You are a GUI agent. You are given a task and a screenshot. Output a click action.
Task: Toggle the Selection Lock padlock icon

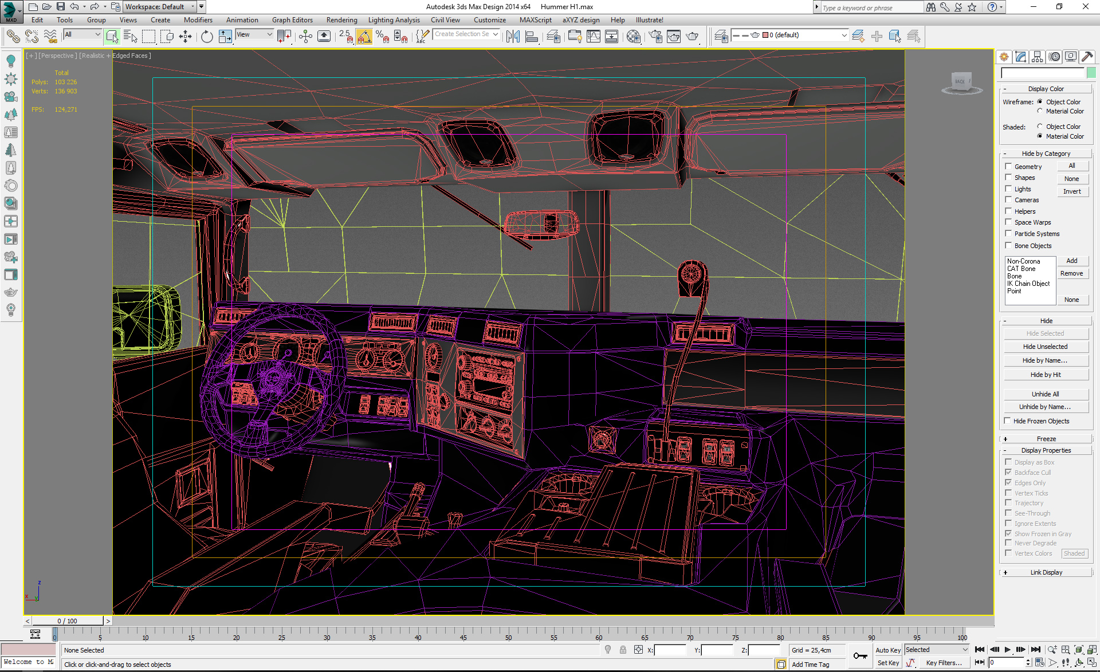(623, 650)
